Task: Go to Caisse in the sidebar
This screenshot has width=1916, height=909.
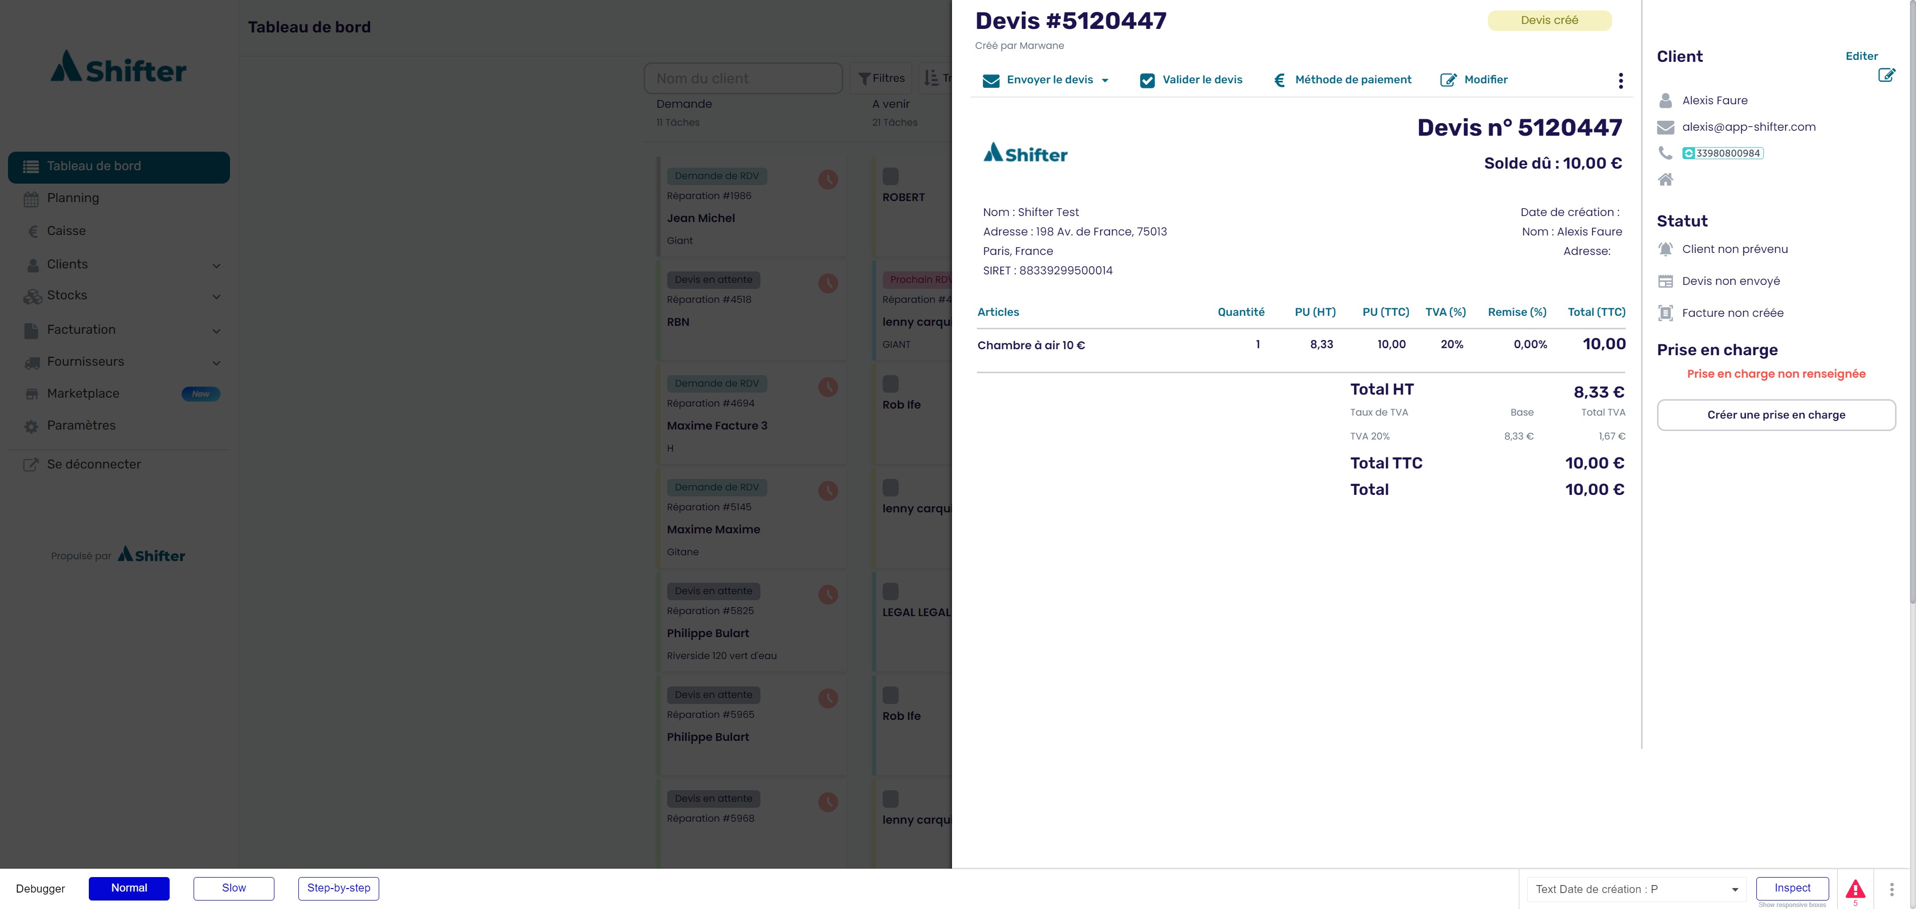Action: pyautogui.click(x=66, y=230)
